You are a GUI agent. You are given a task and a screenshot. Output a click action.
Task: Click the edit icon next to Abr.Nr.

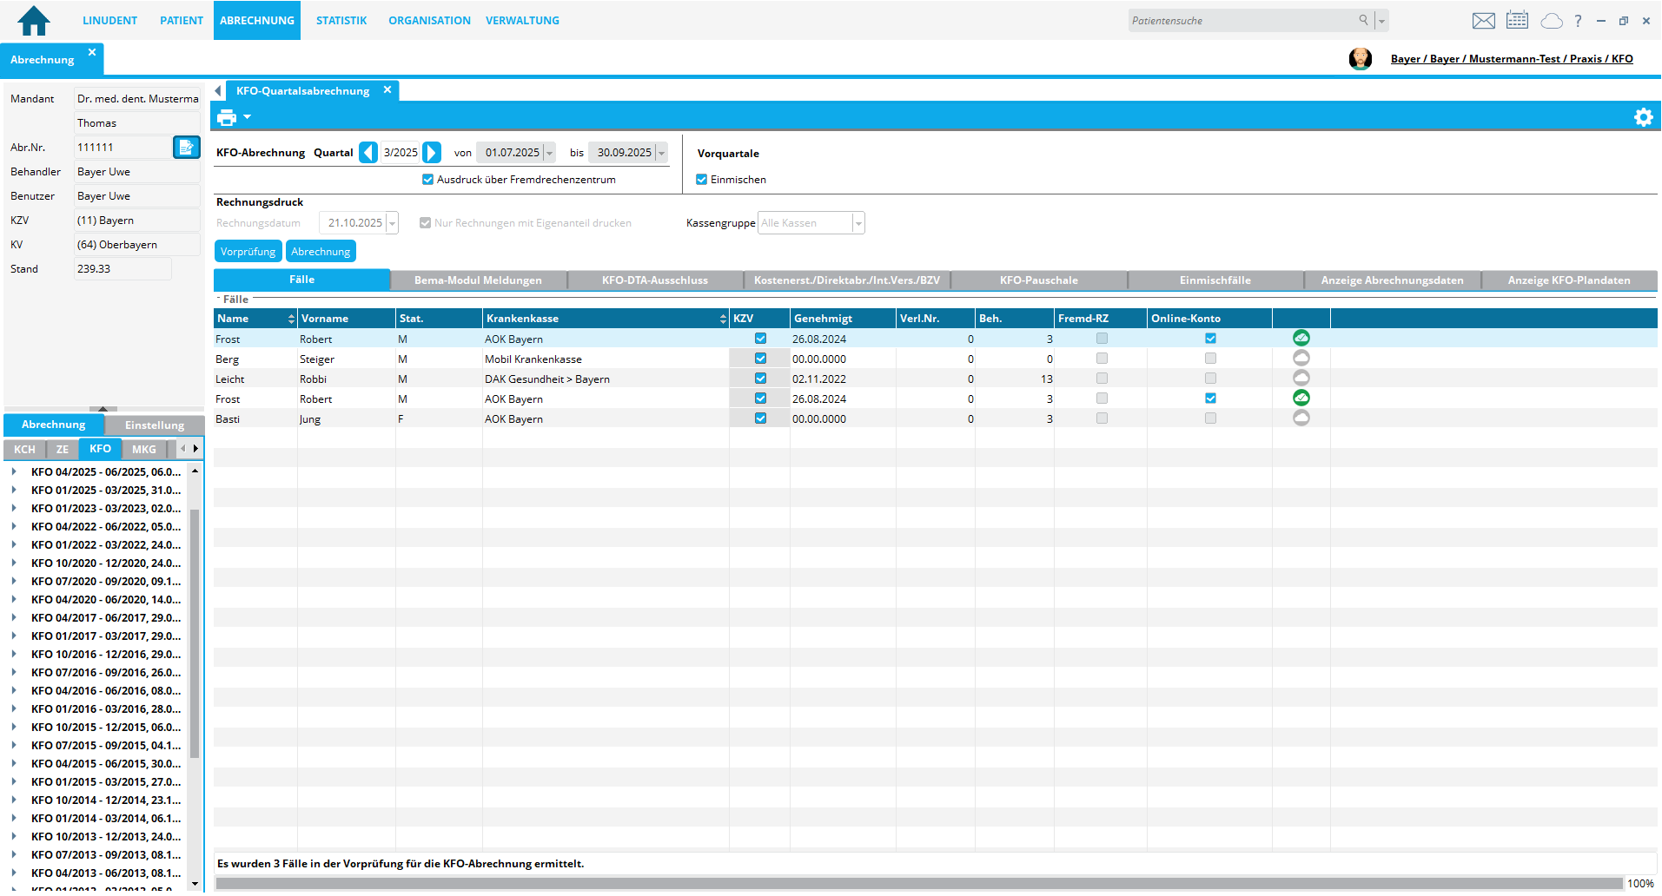[x=186, y=148]
